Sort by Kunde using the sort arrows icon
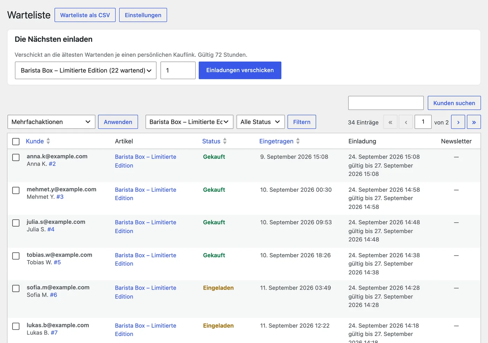 (48, 141)
